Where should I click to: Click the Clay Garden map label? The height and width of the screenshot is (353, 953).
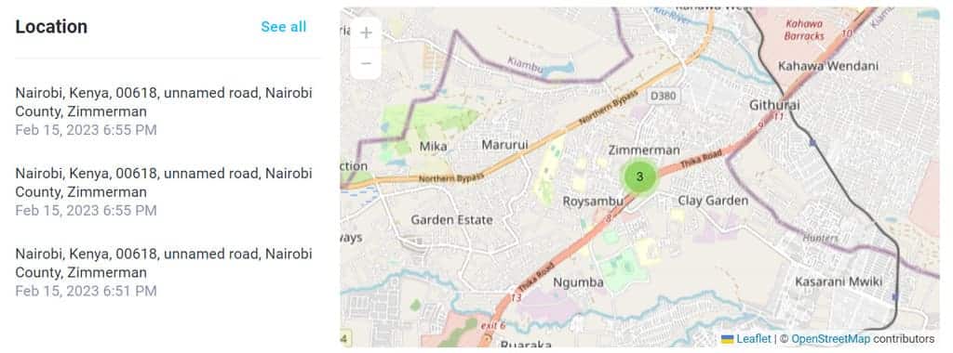(713, 201)
